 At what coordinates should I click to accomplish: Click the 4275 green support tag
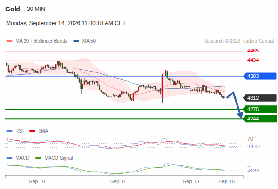[x=260, y=109]
